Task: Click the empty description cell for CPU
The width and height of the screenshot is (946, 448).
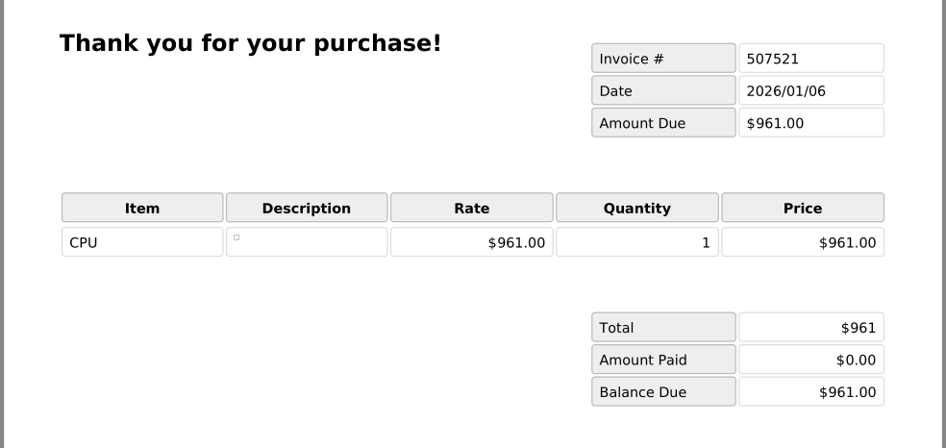Action: point(307,242)
